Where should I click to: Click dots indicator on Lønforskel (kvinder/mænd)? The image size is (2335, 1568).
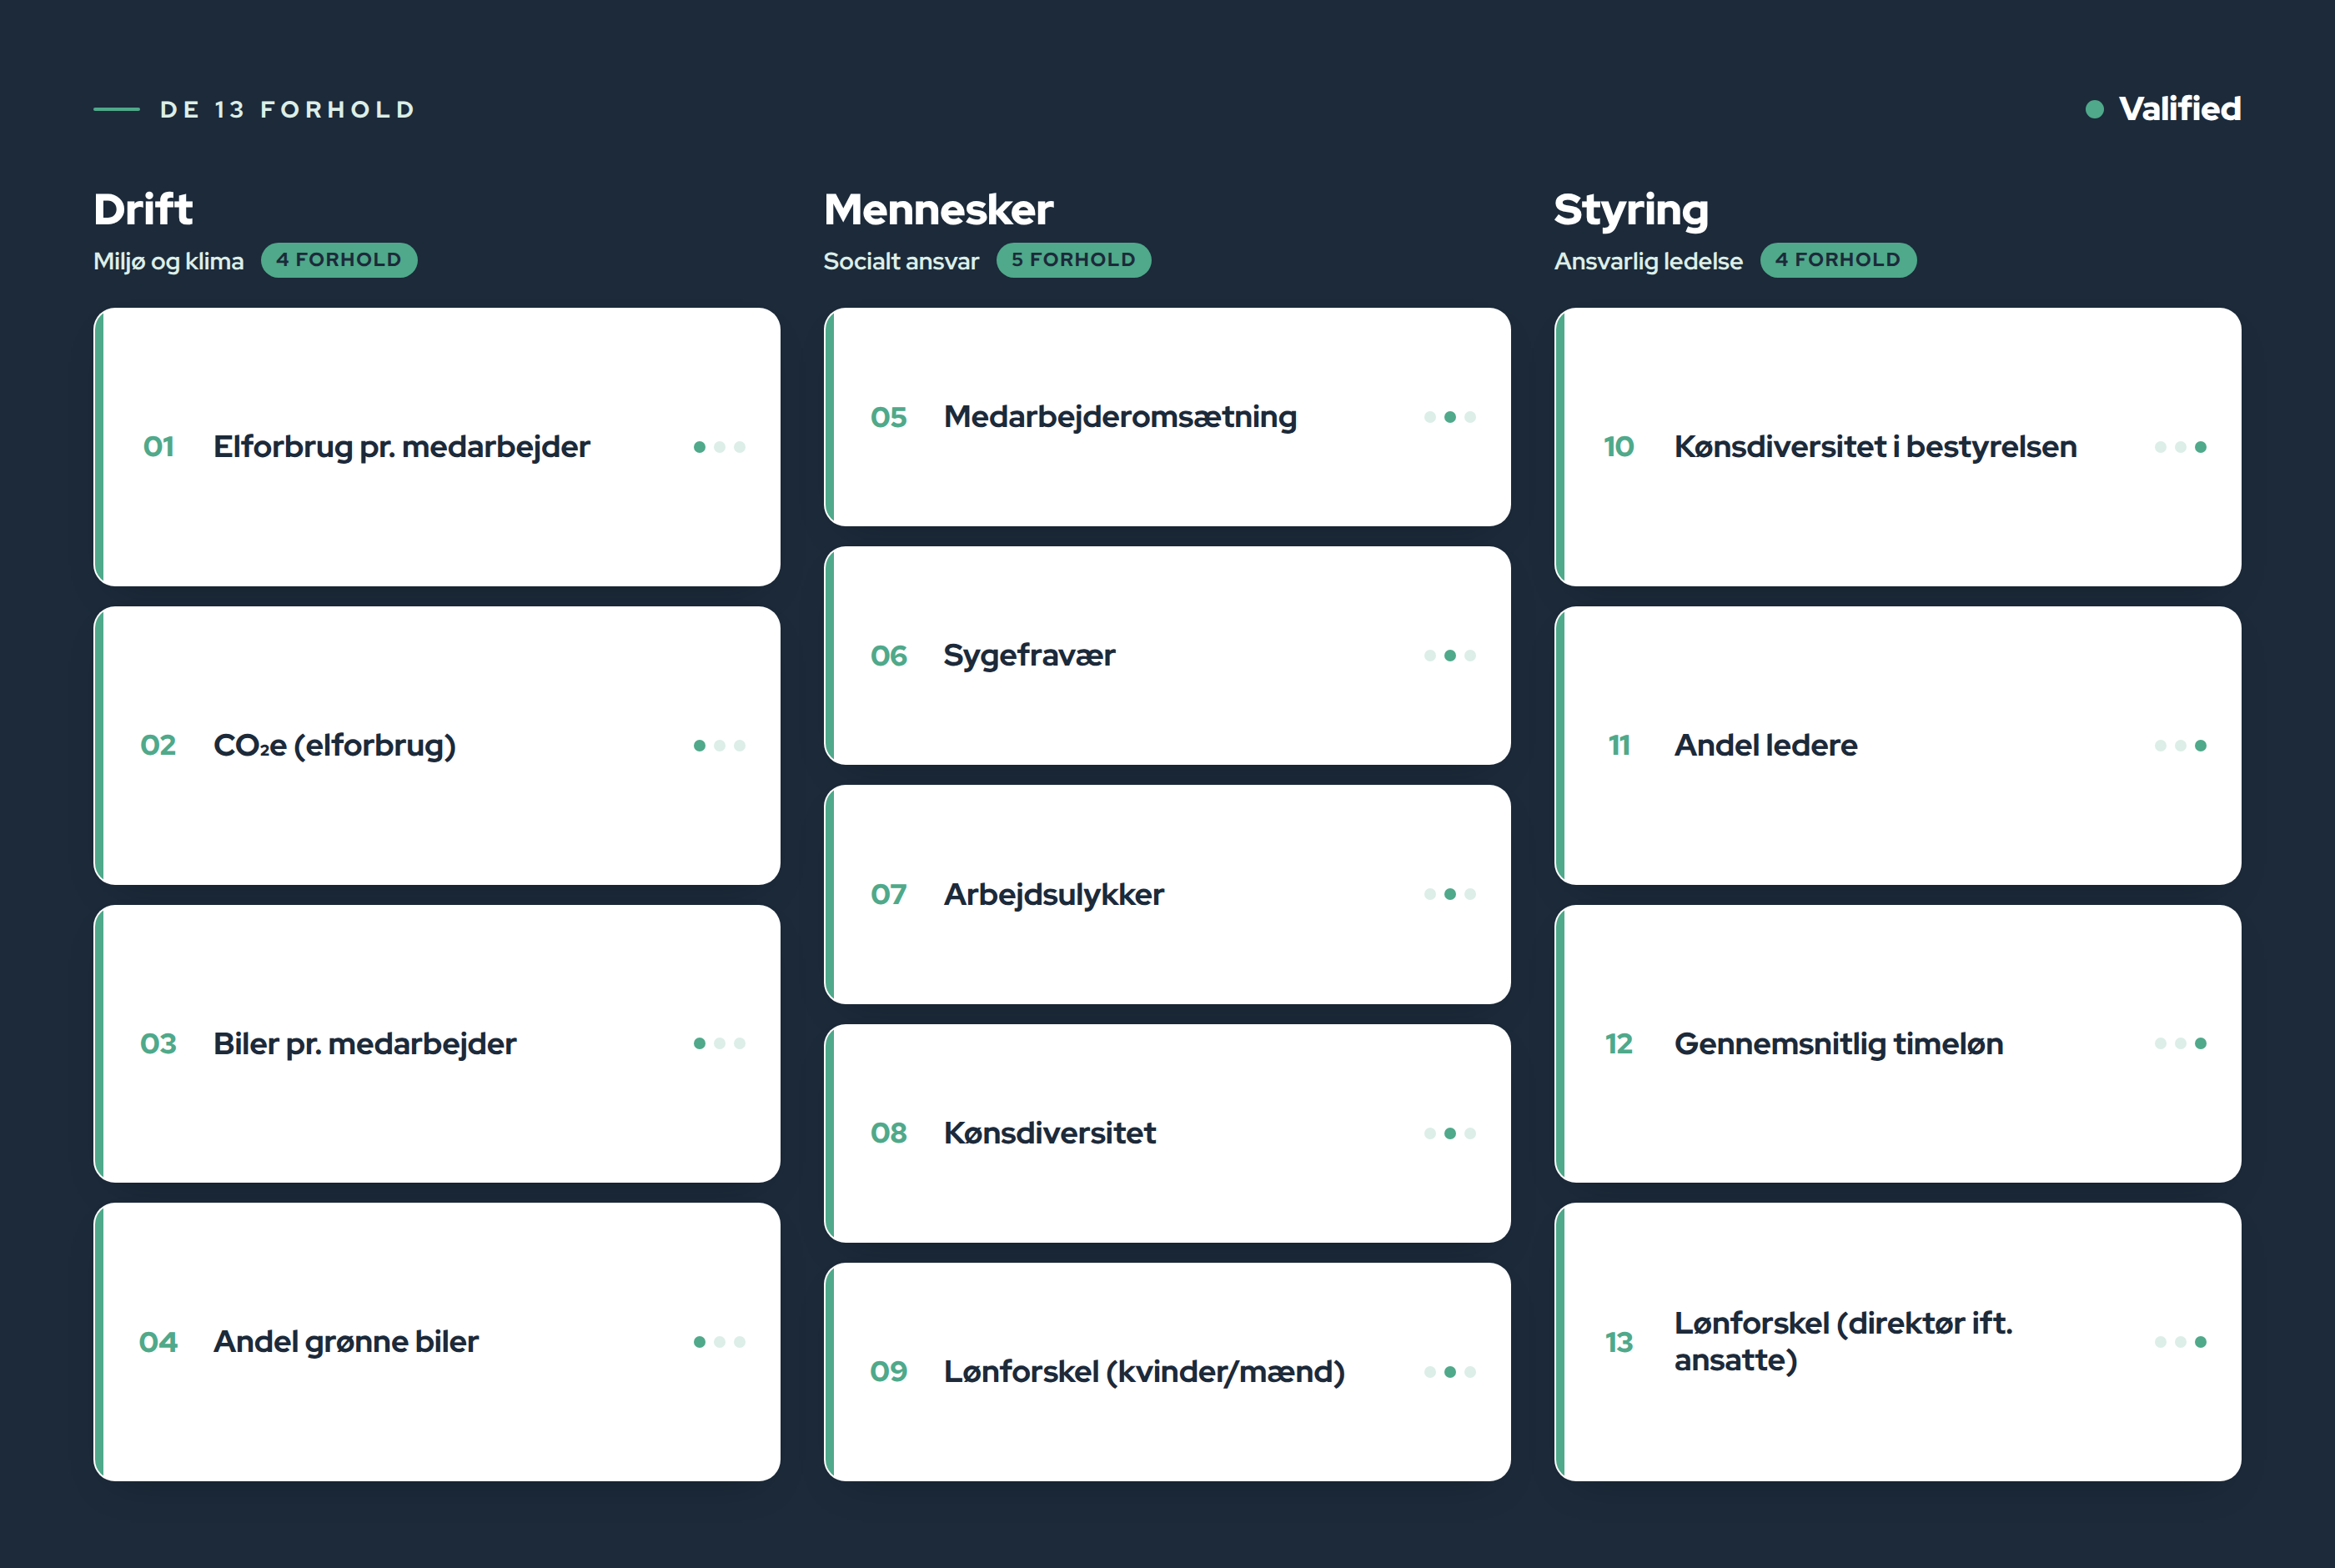click(1450, 1372)
